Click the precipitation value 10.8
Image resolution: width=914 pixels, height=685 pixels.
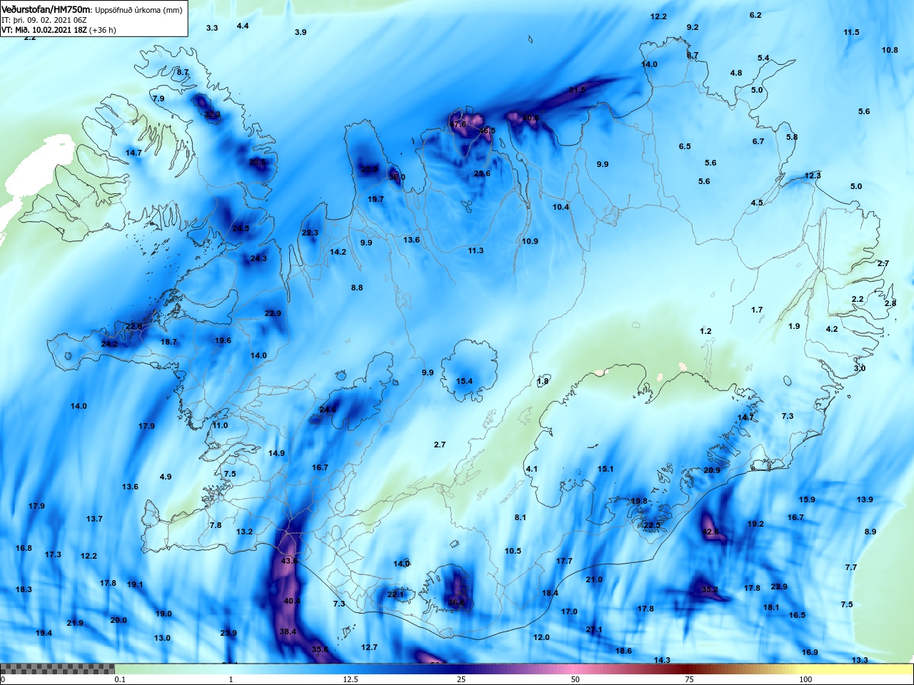pos(890,50)
